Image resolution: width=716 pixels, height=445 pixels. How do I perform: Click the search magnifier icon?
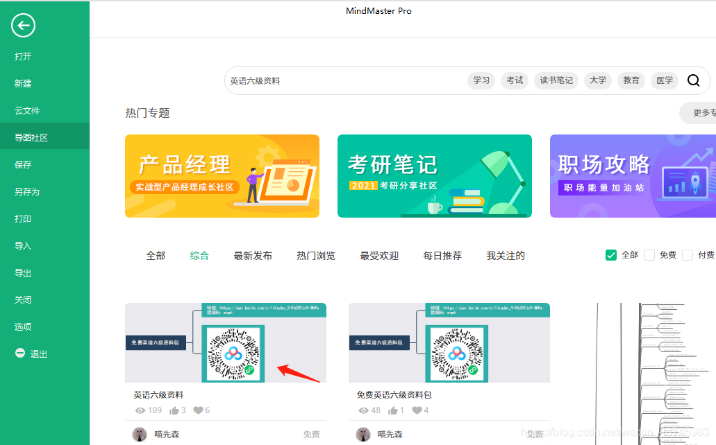click(693, 80)
